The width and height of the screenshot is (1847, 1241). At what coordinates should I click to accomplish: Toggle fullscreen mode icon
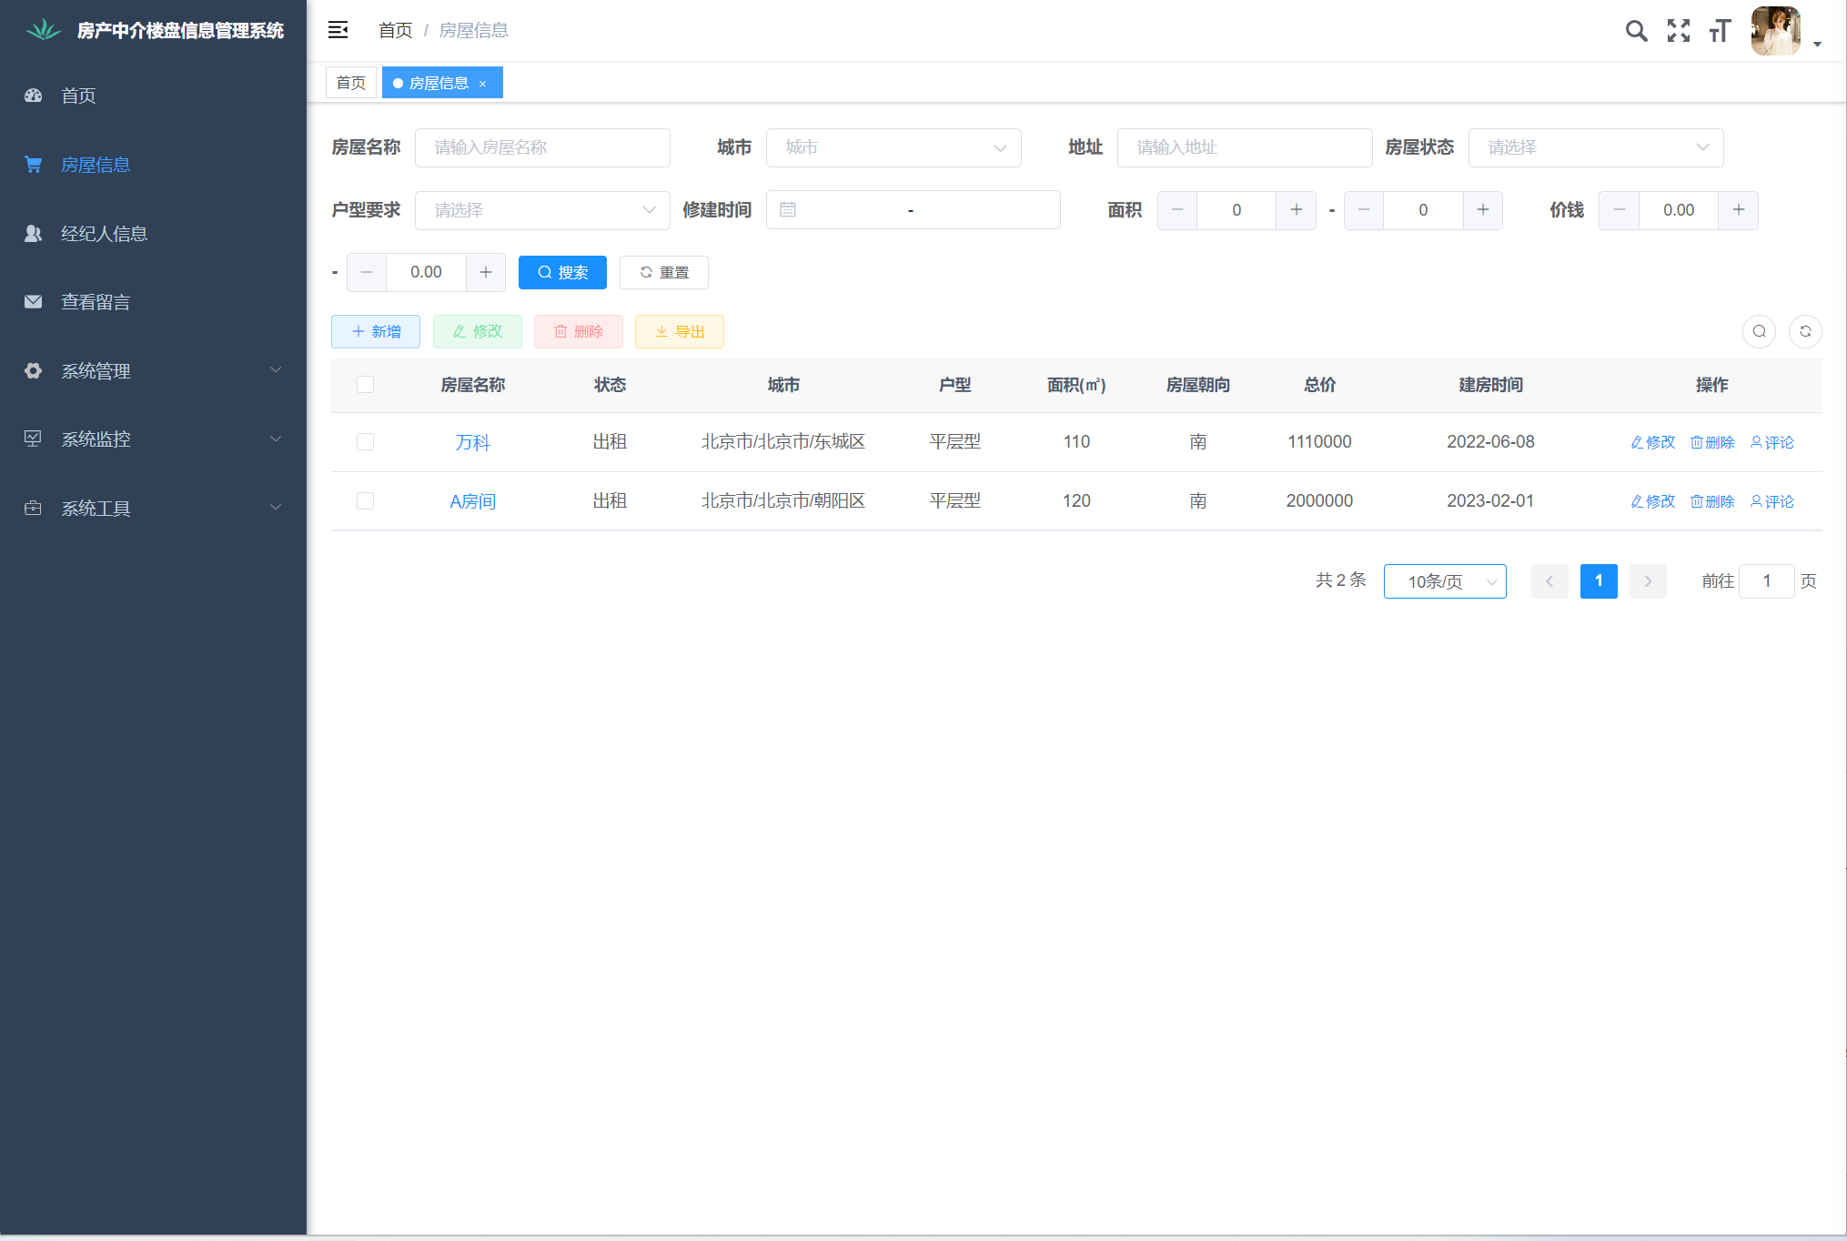1678,31
